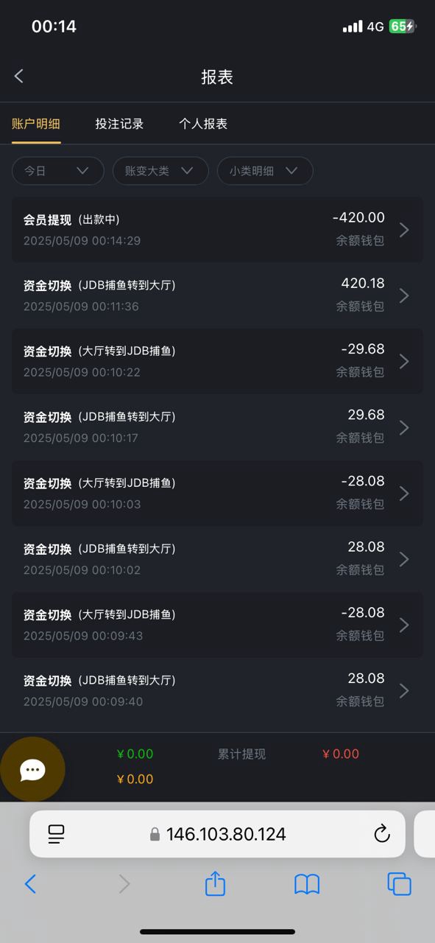435x943 pixels.
Task: Go back with Safari back arrow
Action: click(x=30, y=883)
